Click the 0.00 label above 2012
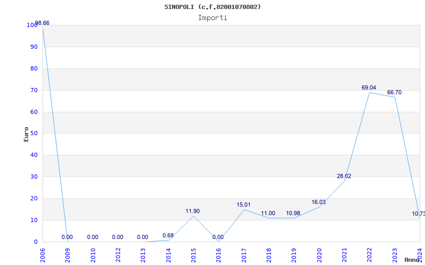This screenshot has height=265, width=425. pos(117,237)
